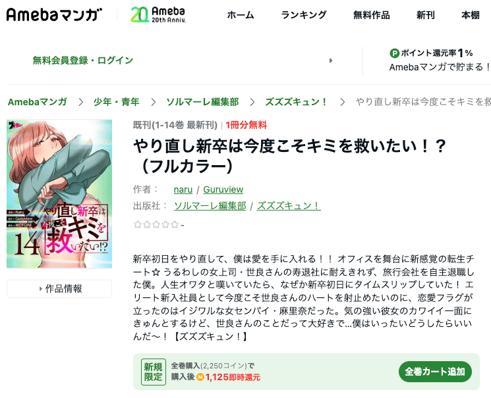Viewport: 491px width, 398px height.
Task: Open author link Guruview
Action: (x=223, y=189)
